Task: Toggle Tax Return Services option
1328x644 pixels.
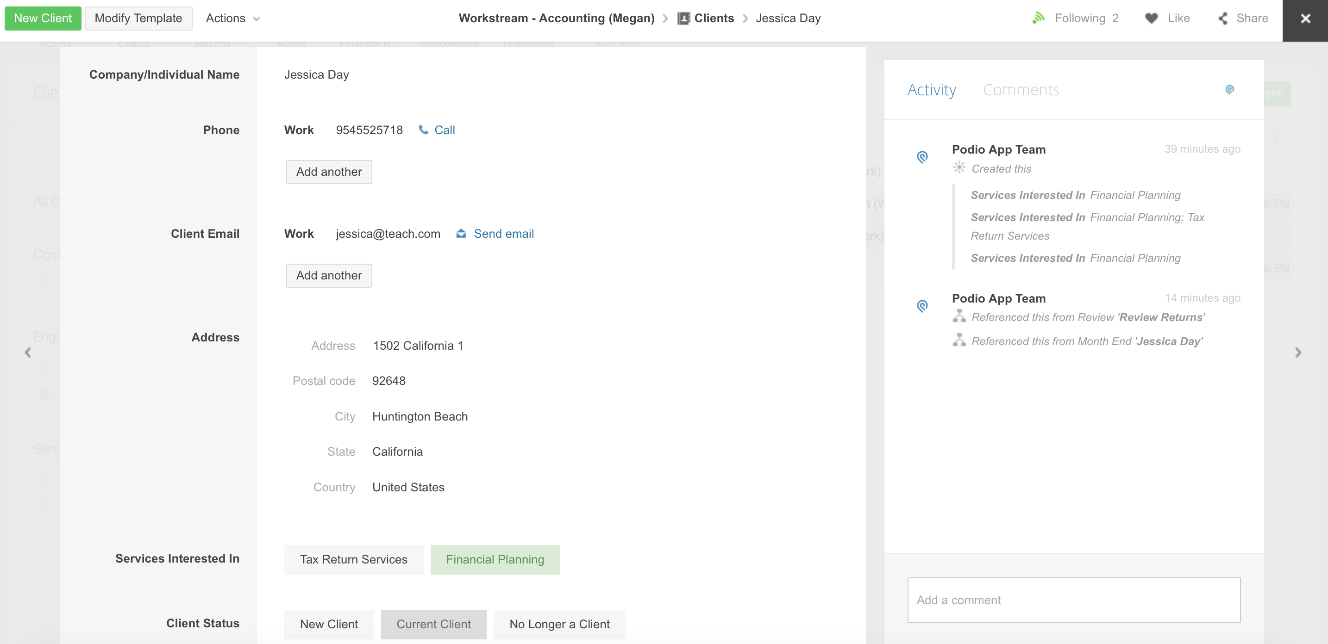Action: 354,559
